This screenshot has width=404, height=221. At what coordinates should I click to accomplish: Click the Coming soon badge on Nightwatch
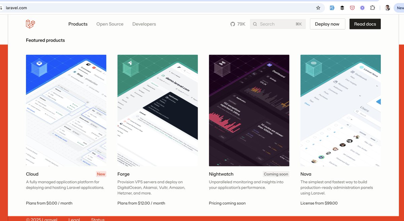pyautogui.click(x=276, y=174)
